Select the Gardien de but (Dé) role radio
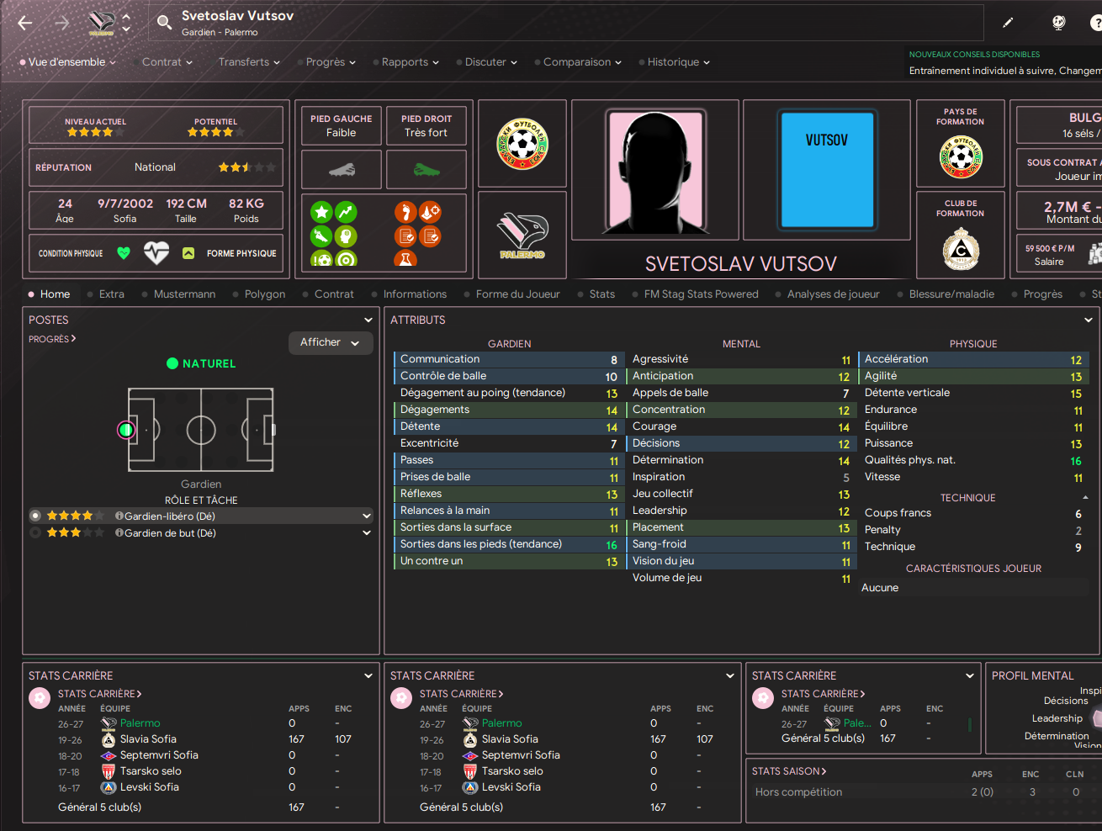 [35, 532]
